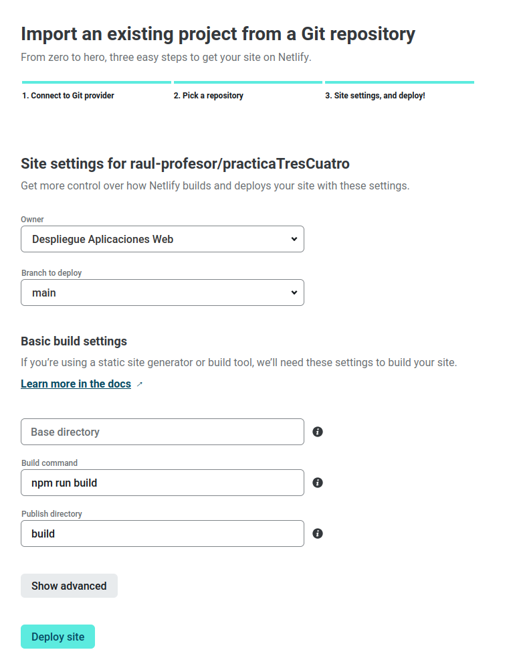This screenshot has height=656, width=513.
Task: Expand the Branch to deploy dropdown
Action: click(x=163, y=293)
